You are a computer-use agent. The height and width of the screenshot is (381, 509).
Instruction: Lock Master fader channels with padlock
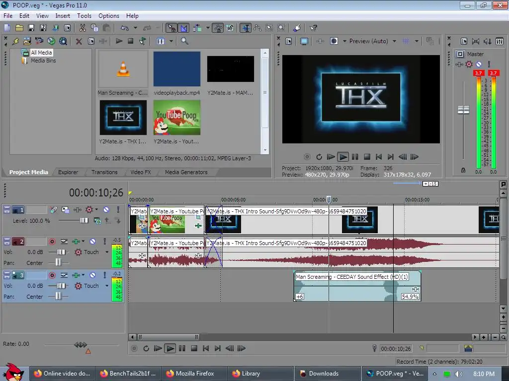click(x=463, y=170)
